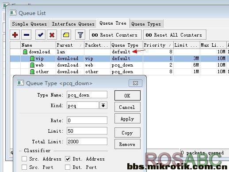
Task: Tick the Dst. Port classifier checkbox
Action: point(68,167)
